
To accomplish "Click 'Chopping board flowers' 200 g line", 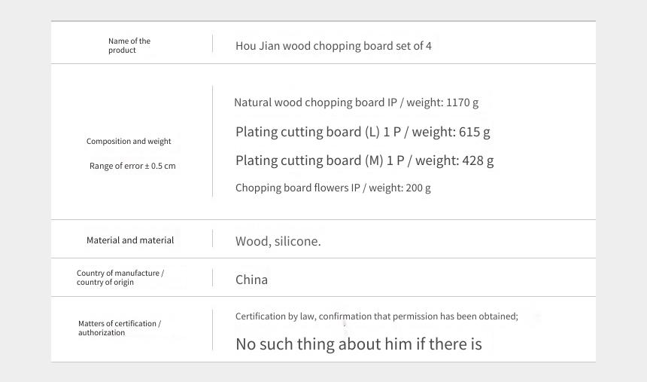I will pyautogui.click(x=333, y=188).
